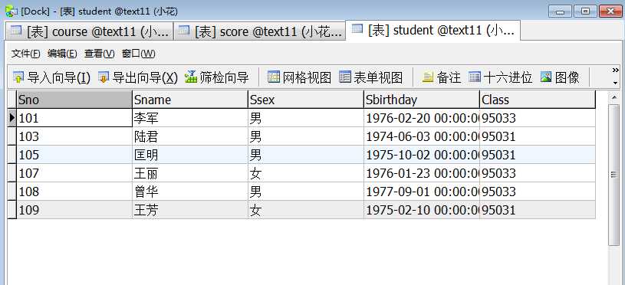Open the Filter Wizard icon
This screenshot has height=285, width=625.
191,77
